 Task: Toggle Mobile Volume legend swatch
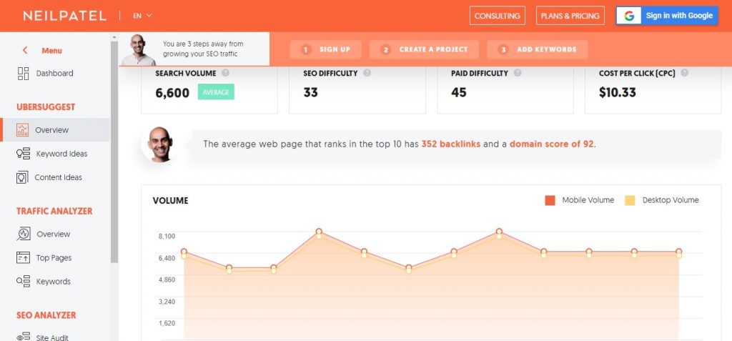pos(550,200)
